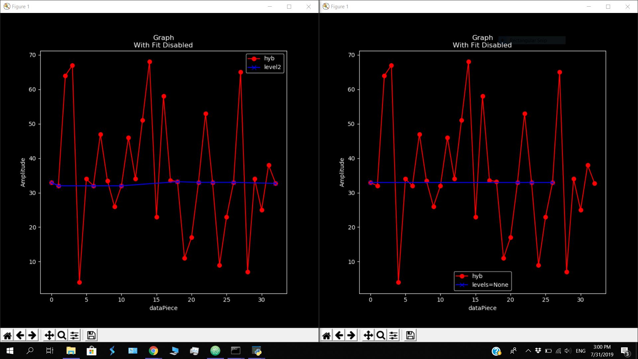The width and height of the screenshot is (638, 359).
Task: Reset right figure view with Home icon
Action: pyautogui.click(x=327, y=335)
